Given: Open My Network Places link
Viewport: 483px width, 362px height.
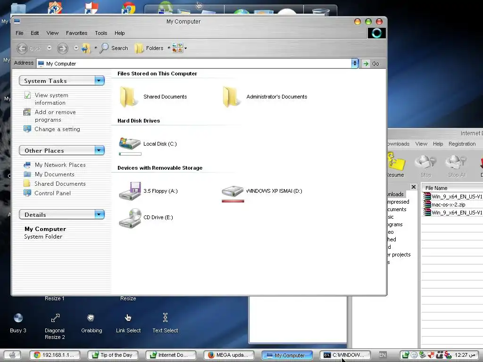Looking at the screenshot, I should (60, 165).
